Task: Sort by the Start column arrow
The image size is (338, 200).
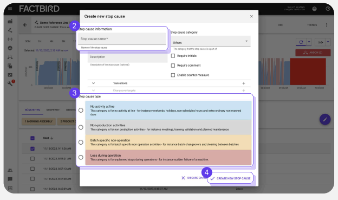Action: coord(52,138)
